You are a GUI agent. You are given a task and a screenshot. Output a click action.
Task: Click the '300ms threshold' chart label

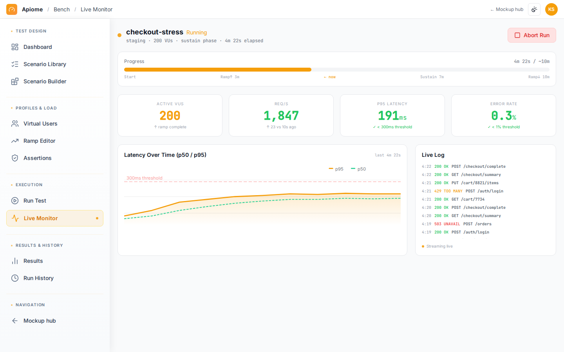[x=144, y=178]
